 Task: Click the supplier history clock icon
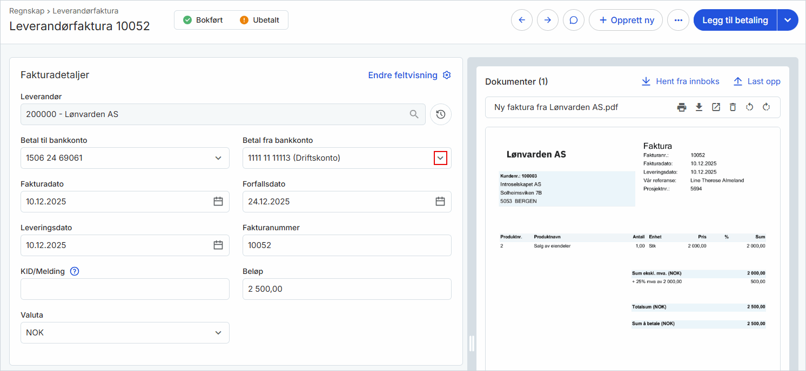(x=441, y=114)
